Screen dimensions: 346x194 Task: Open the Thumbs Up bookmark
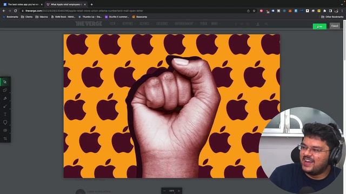[x=90, y=17]
